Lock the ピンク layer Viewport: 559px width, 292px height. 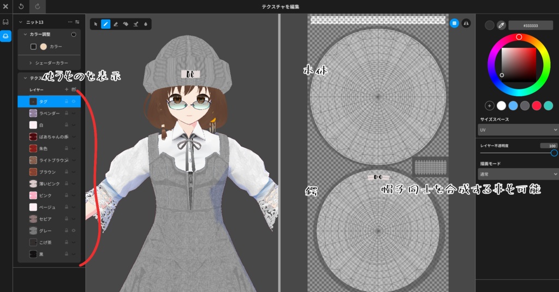[66, 195]
